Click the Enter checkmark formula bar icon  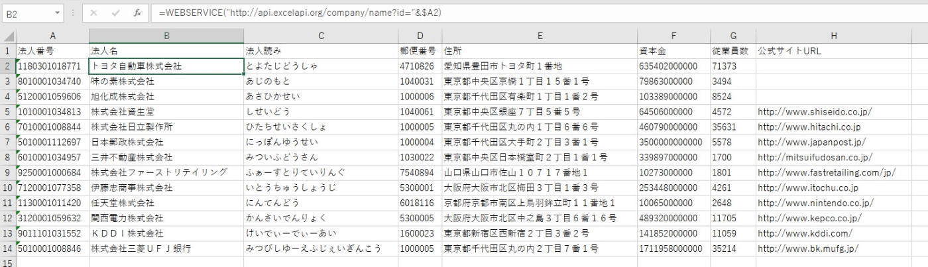[x=115, y=13]
